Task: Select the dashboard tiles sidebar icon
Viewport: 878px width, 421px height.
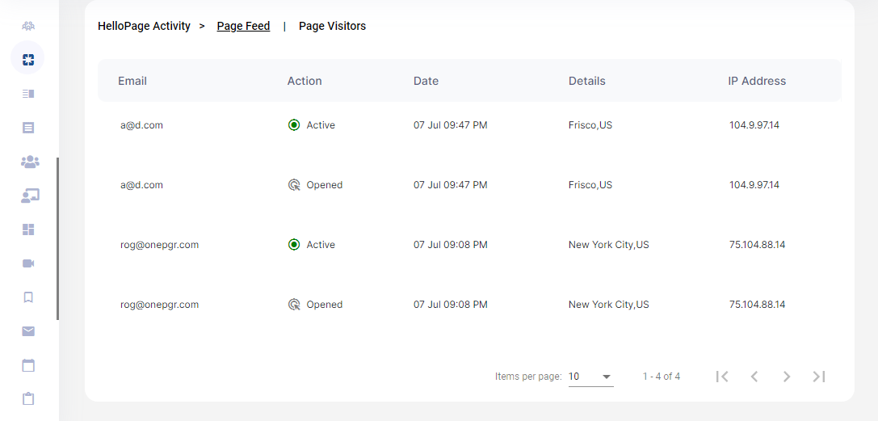Action: (x=28, y=229)
